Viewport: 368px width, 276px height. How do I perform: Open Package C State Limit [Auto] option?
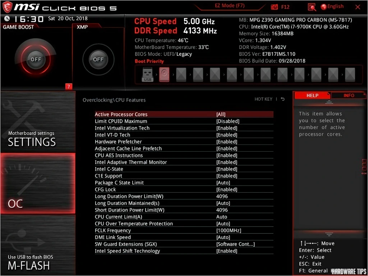184,182
